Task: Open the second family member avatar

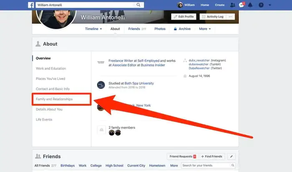Action: [118, 133]
